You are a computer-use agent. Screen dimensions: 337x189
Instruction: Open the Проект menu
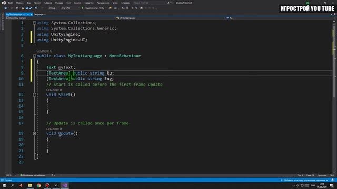37,3
